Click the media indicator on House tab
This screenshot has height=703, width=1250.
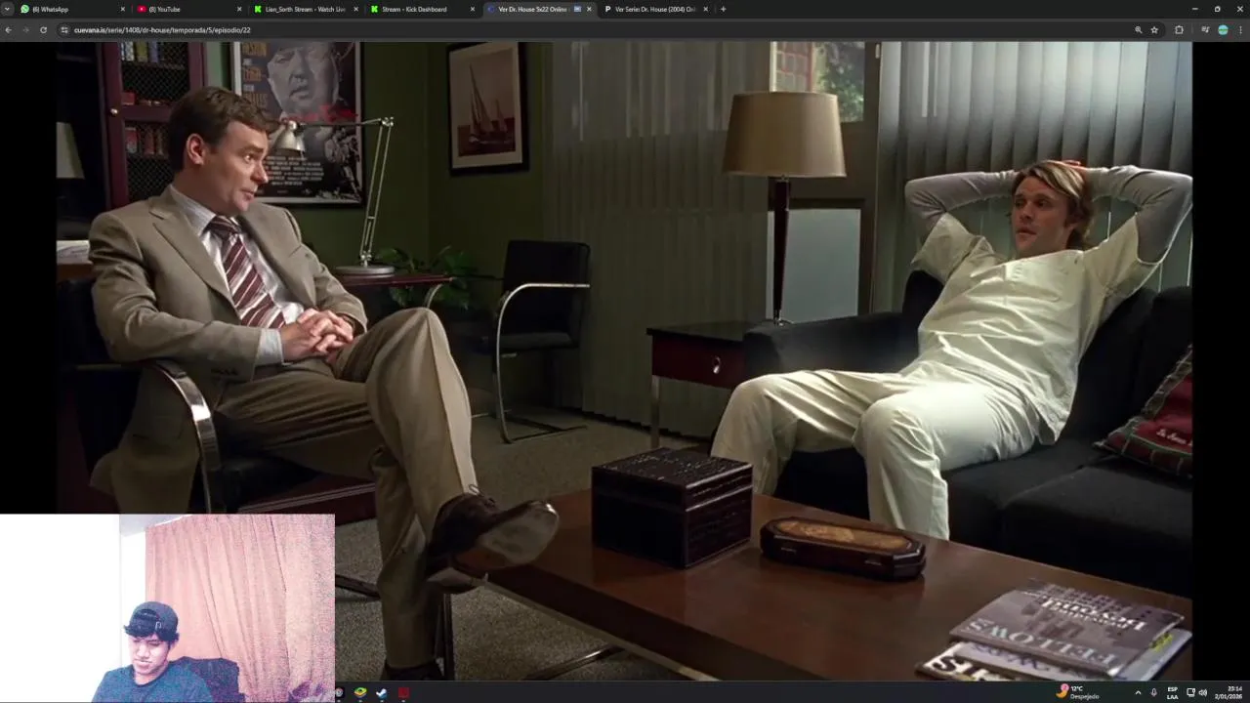(577, 9)
